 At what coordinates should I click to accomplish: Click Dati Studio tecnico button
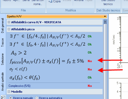point(108,3)
